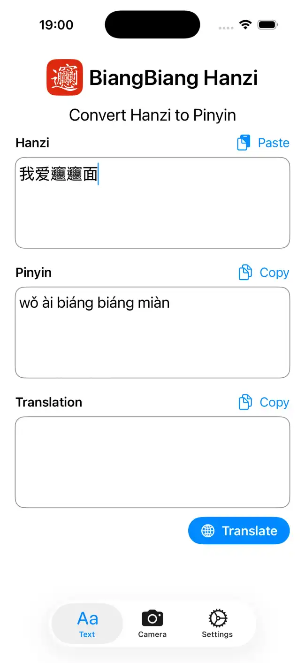Viewport: 305px width, 663px height.
Task: Tap the Aa Text tab icon
Action: pos(87,619)
